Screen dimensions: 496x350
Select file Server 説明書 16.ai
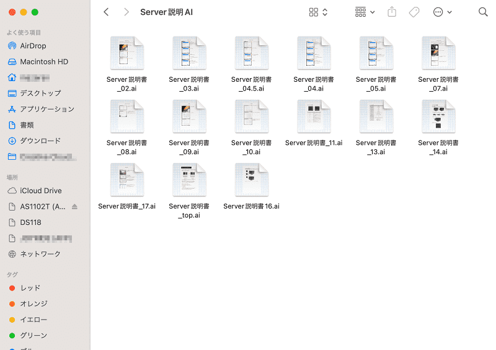252,186
